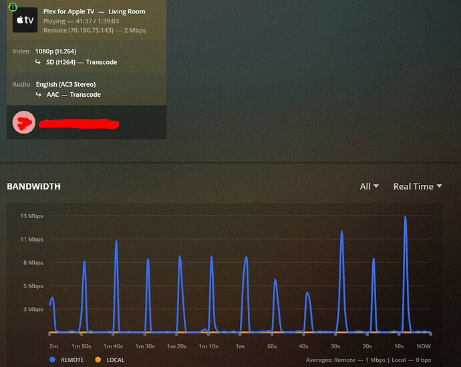Click the '5 Mbps' axis label
This screenshot has width=461, height=367.
pyautogui.click(x=33, y=286)
